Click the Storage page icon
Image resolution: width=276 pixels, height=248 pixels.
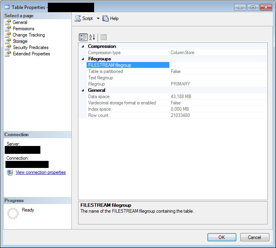click(8, 41)
